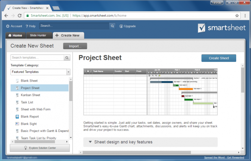
Task: Click template list scroll up arrow
Action: (x=71, y=79)
